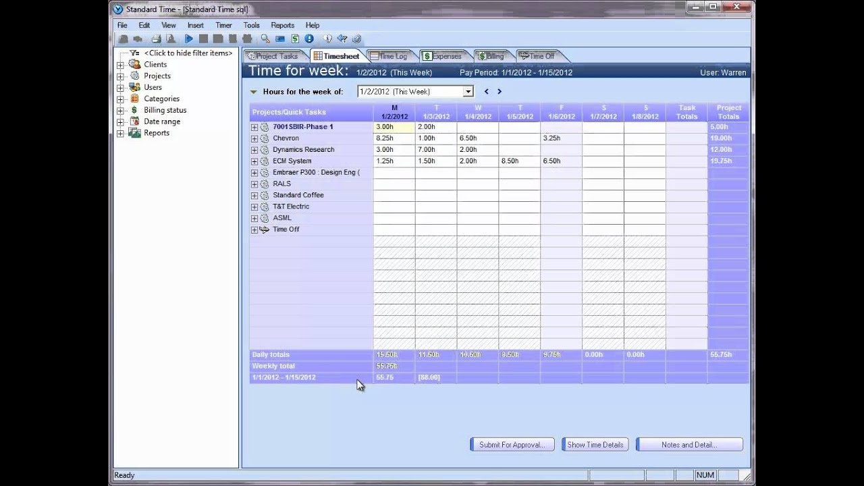This screenshot has height=486, width=864.
Task: Select the 3.25h Chevron Friday cell
Action: (x=561, y=138)
